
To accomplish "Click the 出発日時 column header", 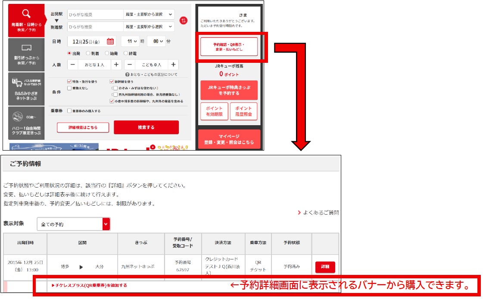I will 25,243.
